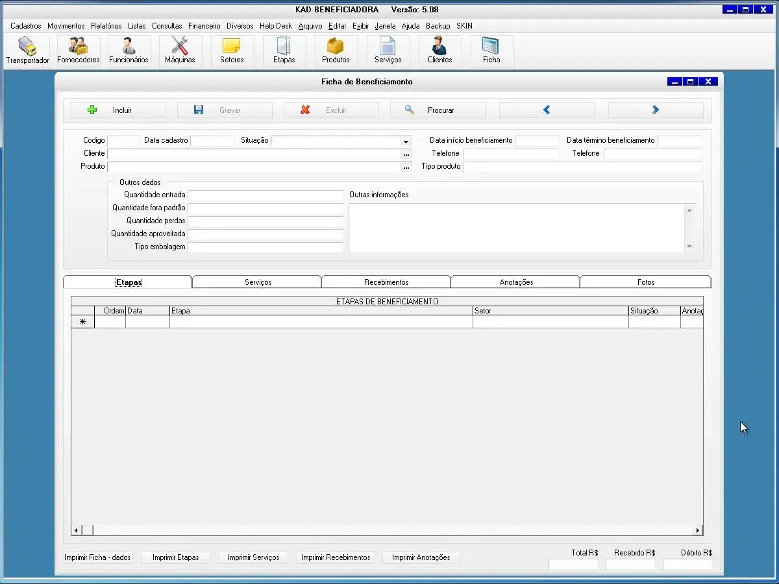Click the Serviços document icon
This screenshot has height=584, width=779.
388,51
